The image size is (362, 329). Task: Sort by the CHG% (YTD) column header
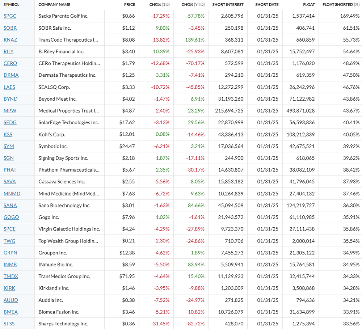click(x=193, y=4)
